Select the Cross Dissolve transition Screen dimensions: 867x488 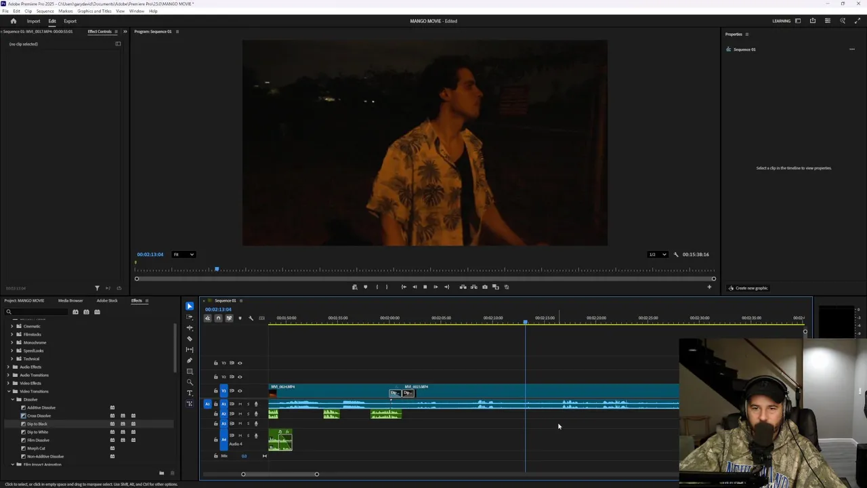click(x=39, y=415)
